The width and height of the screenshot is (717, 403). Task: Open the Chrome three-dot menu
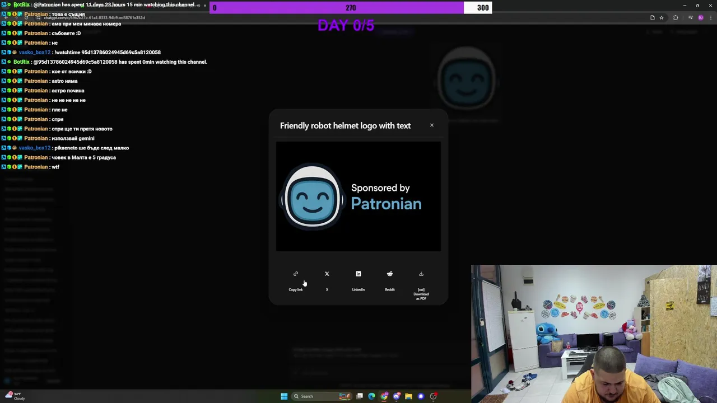711,17
